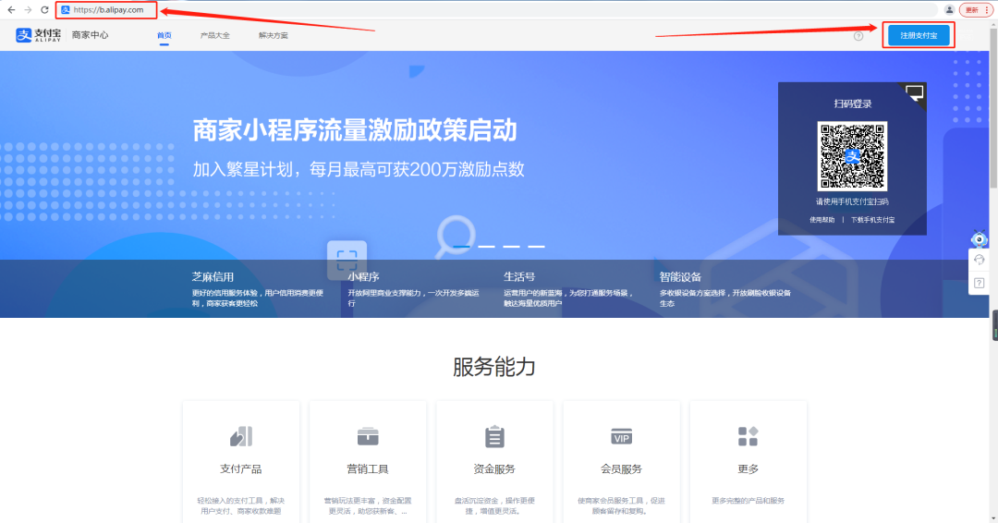
Task: Click the help question mark icon in header
Action: tap(858, 36)
